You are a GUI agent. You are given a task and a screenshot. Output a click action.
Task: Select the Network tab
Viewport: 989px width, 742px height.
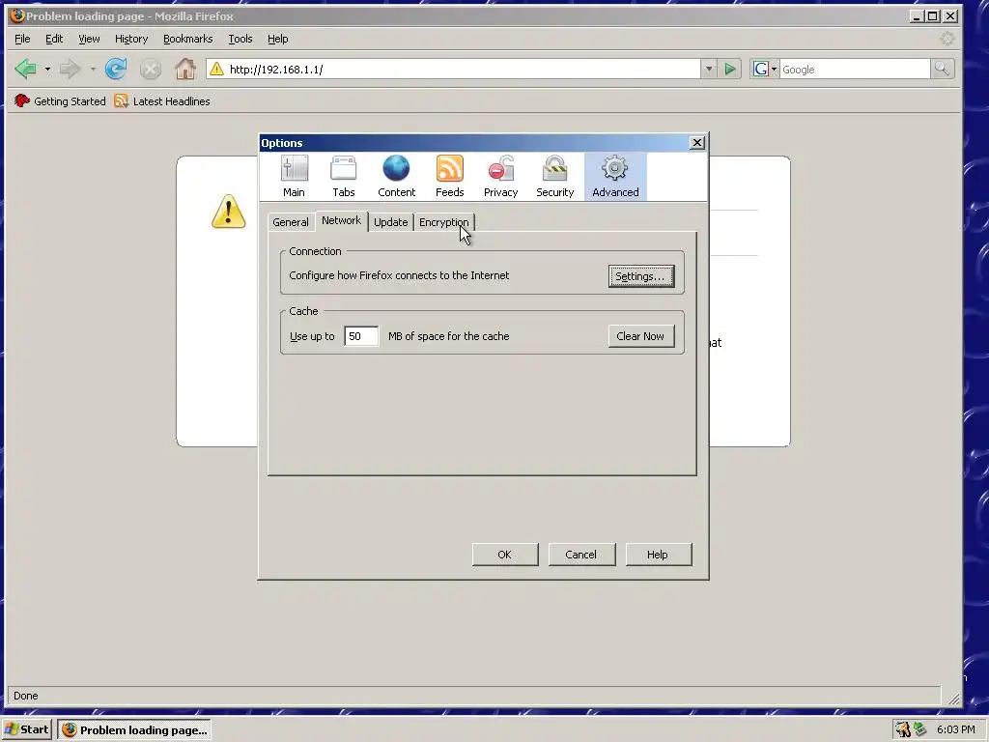[x=341, y=220]
